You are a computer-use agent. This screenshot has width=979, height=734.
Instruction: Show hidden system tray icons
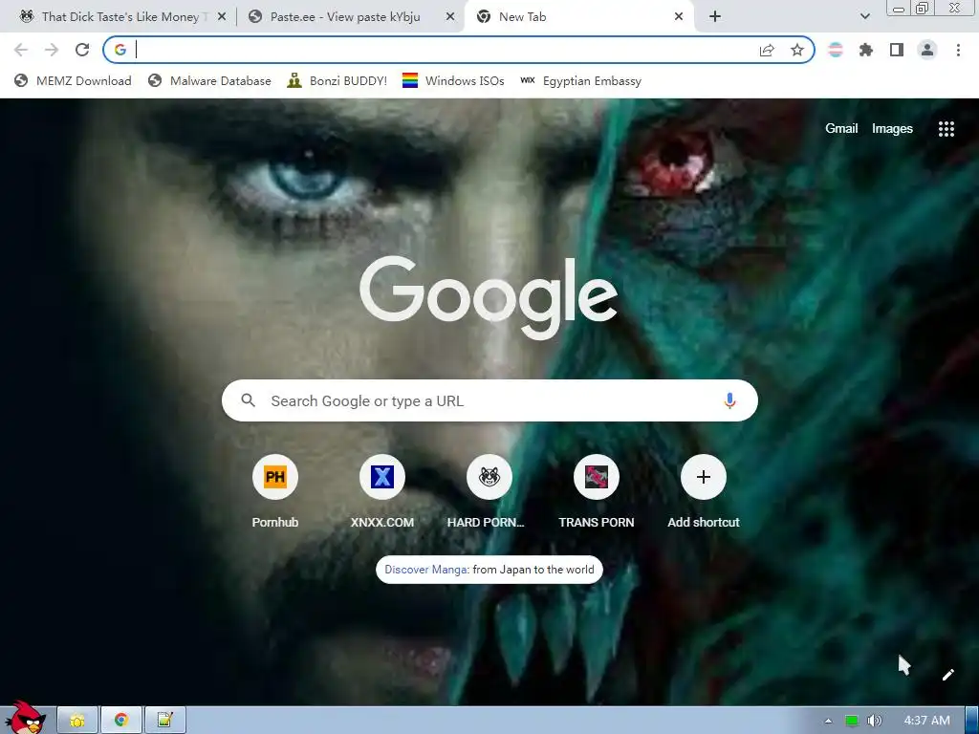[x=828, y=721]
